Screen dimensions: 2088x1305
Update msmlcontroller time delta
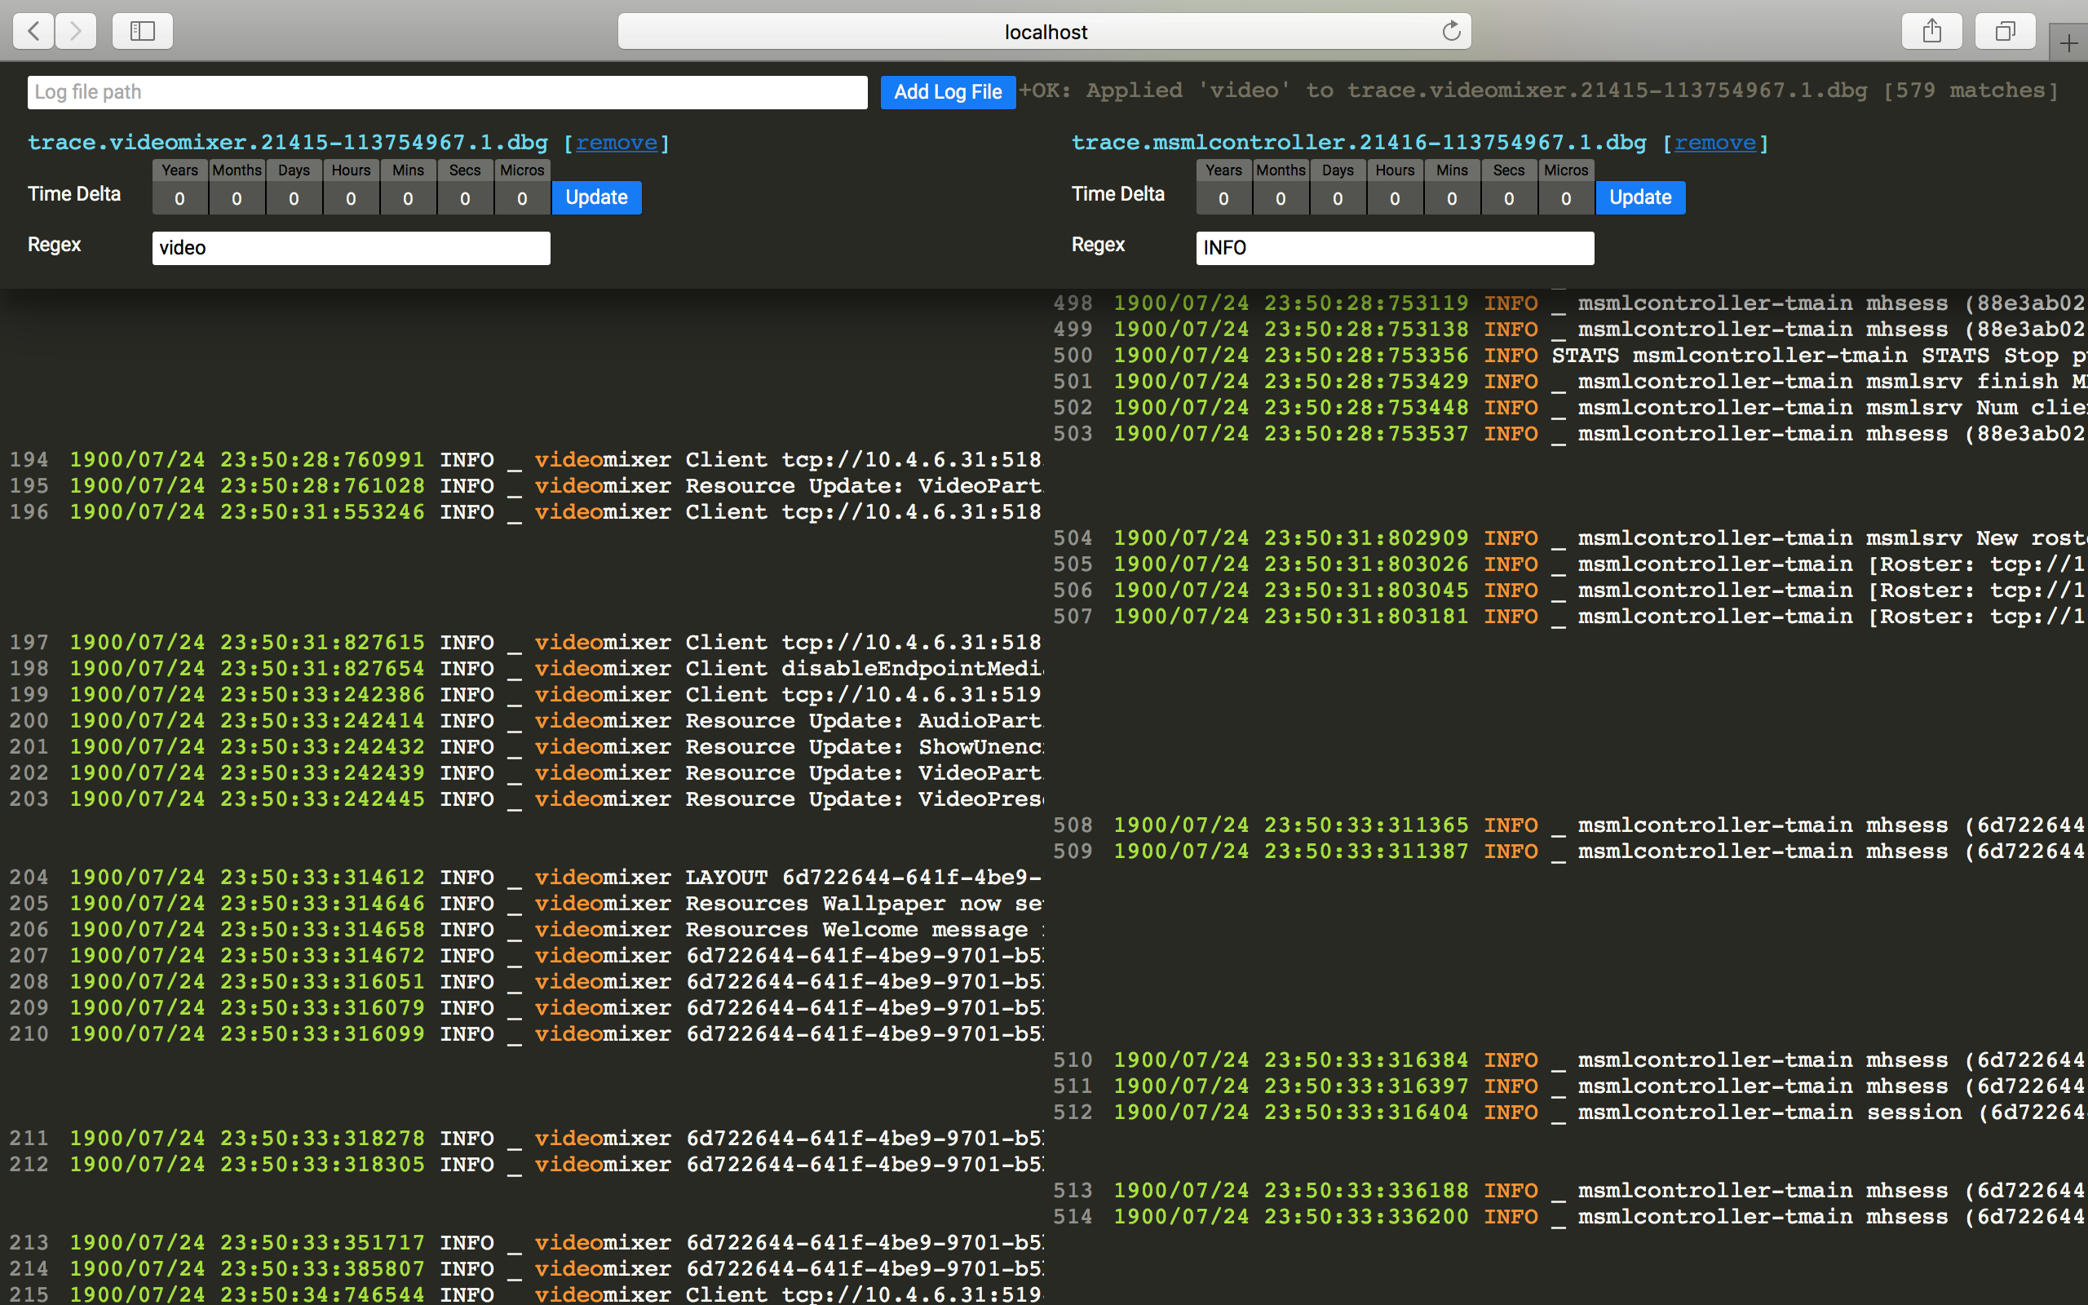point(1639,197)
